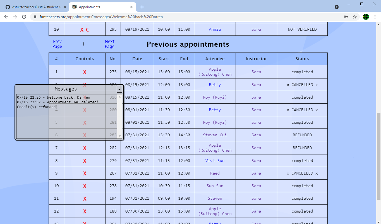
Task: Click date 08/19/2021 cell
Action: click(x=137, y=29)
